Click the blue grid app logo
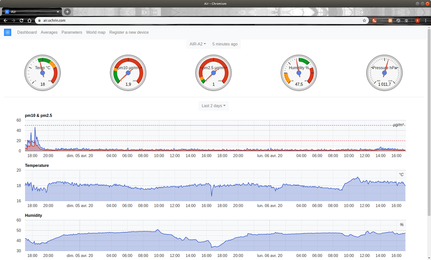Image resolution: width=431 pixels, height=260 pixels. tap(7, 32)
